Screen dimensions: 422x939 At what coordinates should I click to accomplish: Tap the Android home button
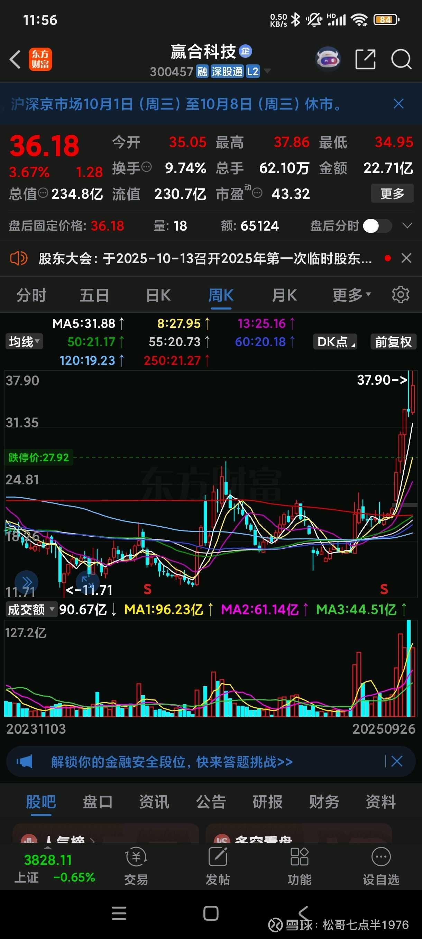[211, 913]
